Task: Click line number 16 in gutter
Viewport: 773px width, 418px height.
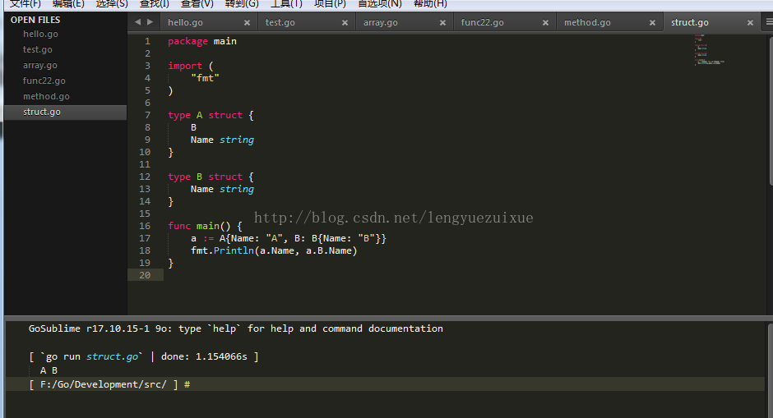Action: [x=145, y=226]
